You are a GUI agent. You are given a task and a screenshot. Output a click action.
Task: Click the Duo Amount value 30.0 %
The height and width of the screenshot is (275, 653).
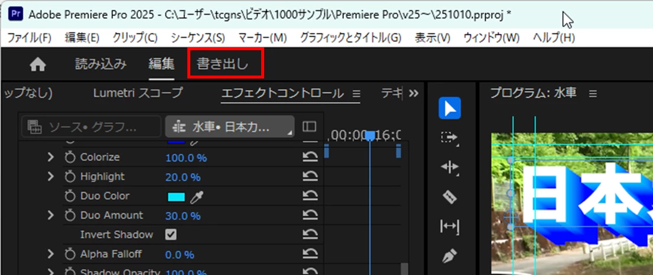click(x=183, y=216)
